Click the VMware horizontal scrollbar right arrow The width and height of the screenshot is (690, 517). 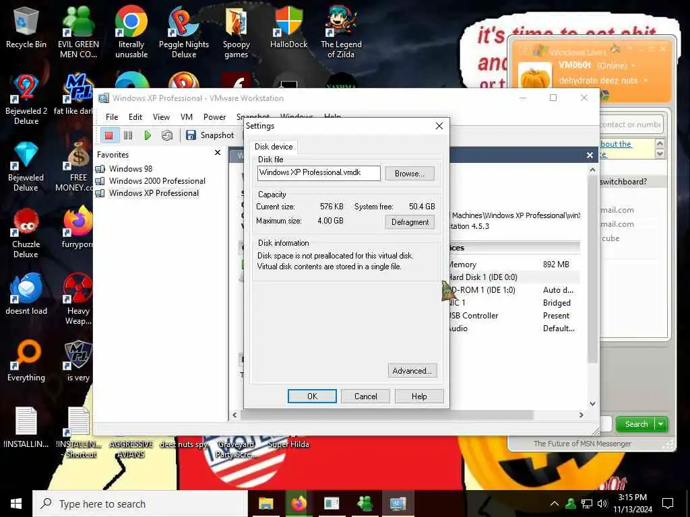coord(582,415)
